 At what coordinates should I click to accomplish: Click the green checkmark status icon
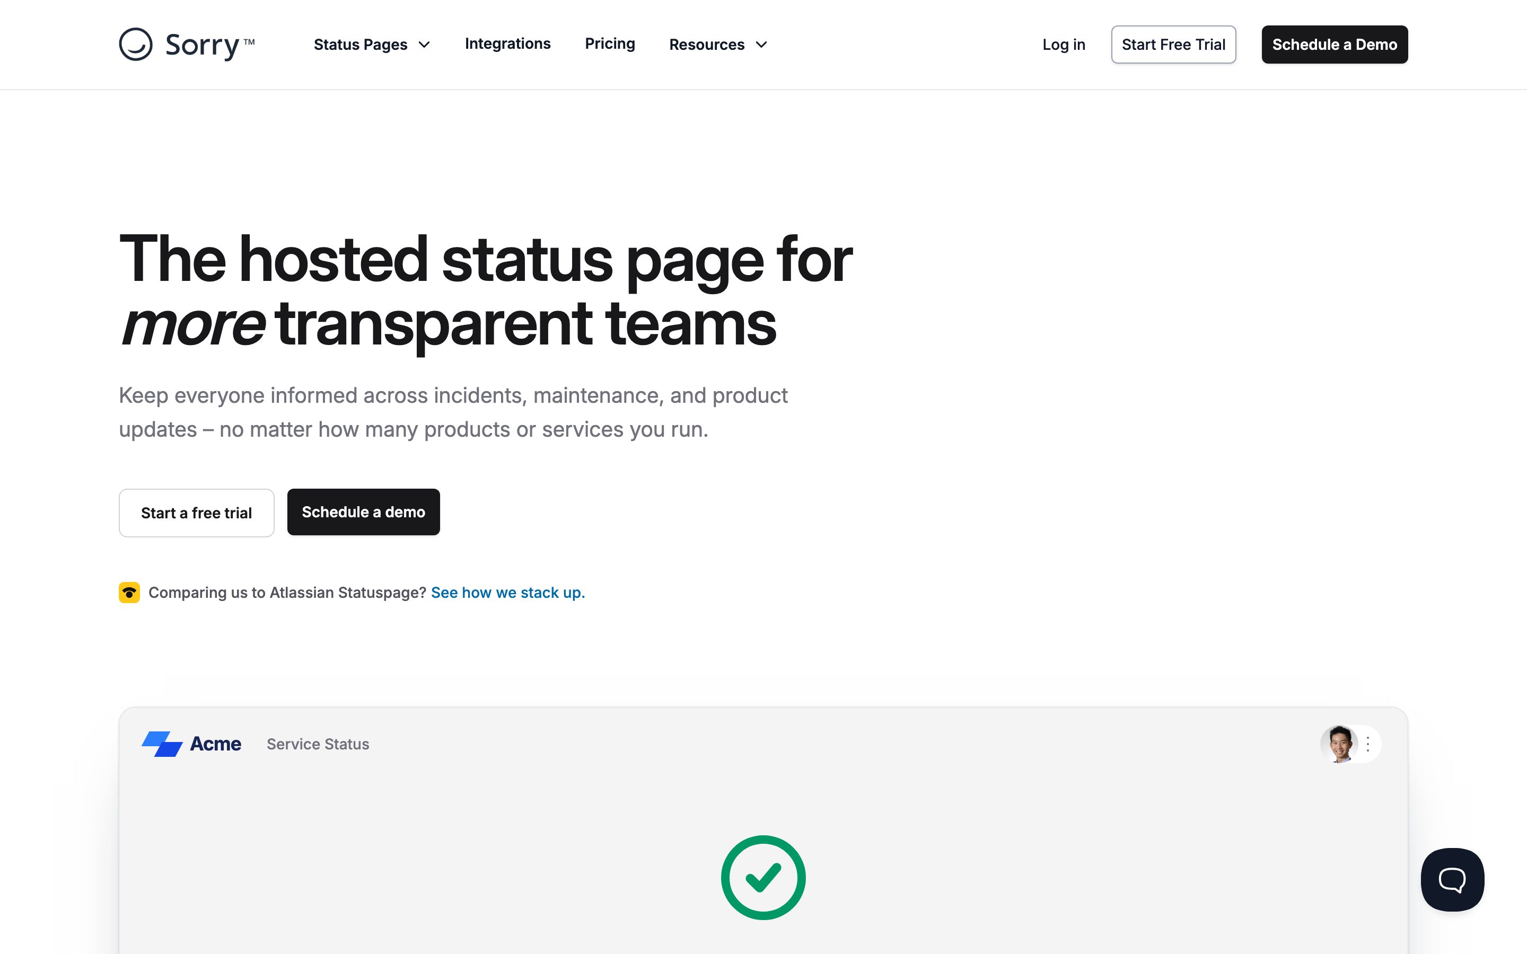[763, 877]
